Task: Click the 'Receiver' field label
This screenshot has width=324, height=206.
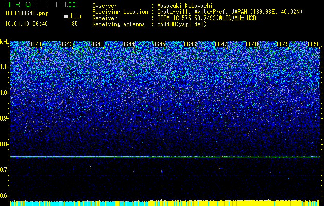Action: (105, 18)
